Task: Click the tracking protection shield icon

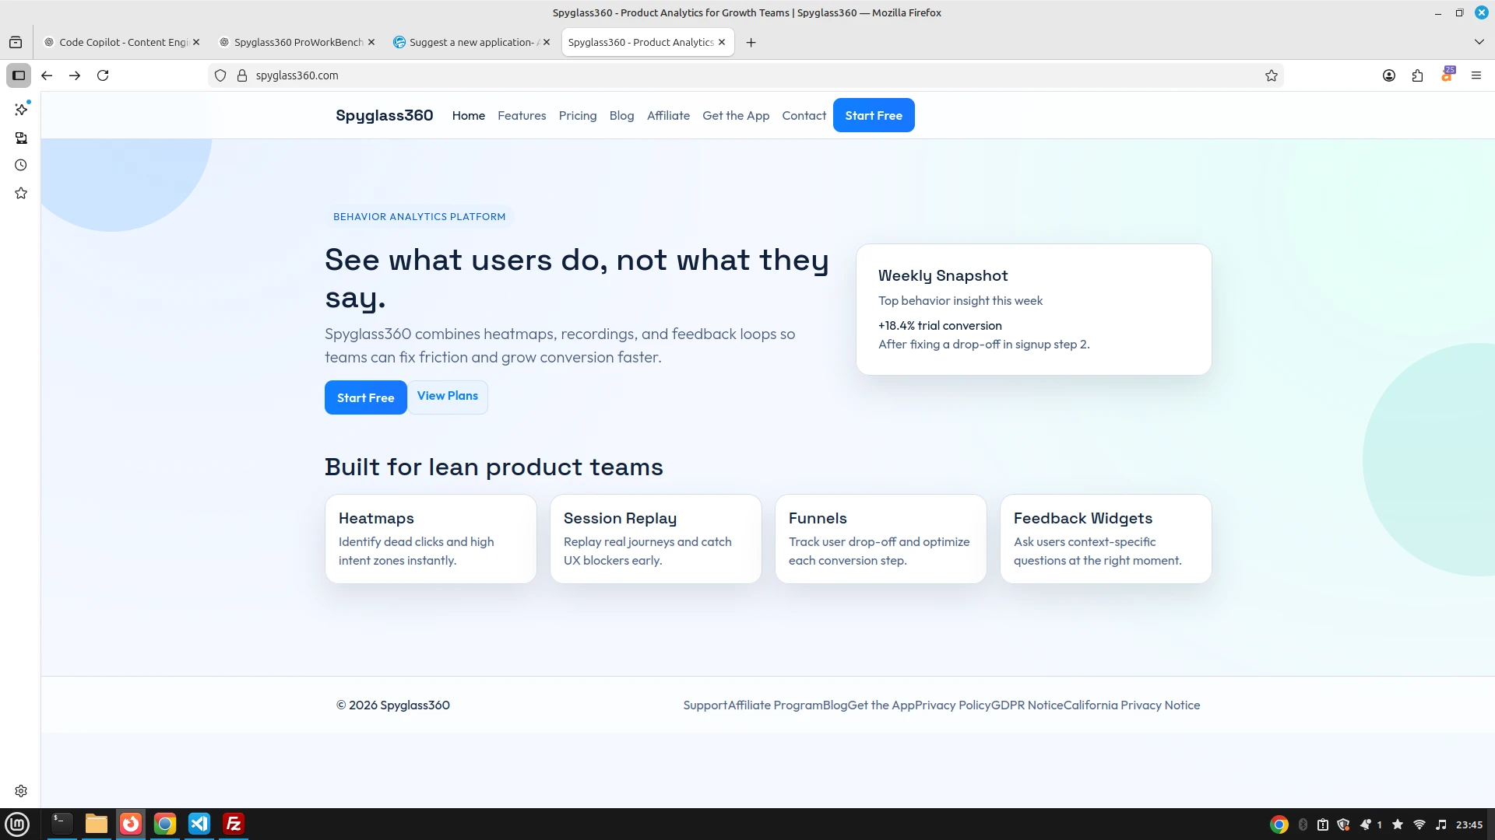Action: [220, 75]
